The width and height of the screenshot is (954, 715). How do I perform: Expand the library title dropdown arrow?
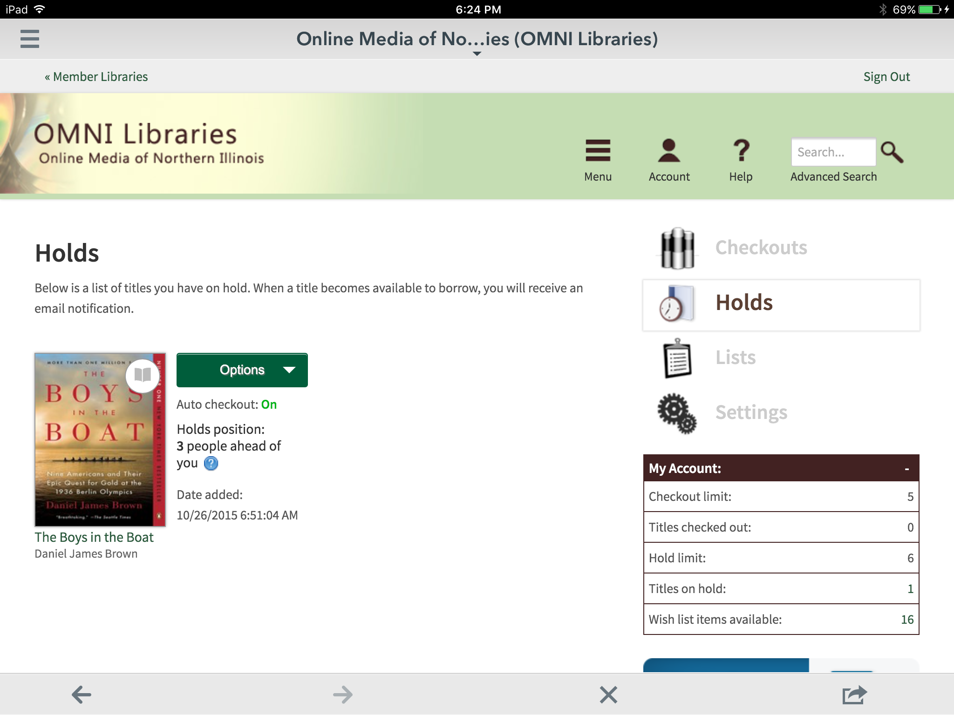(x=477, y=54)
